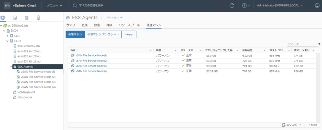Expand the CL01 cluster node
Image resolution: width=322 pixels, height=130 pixels.
[8, 36]
